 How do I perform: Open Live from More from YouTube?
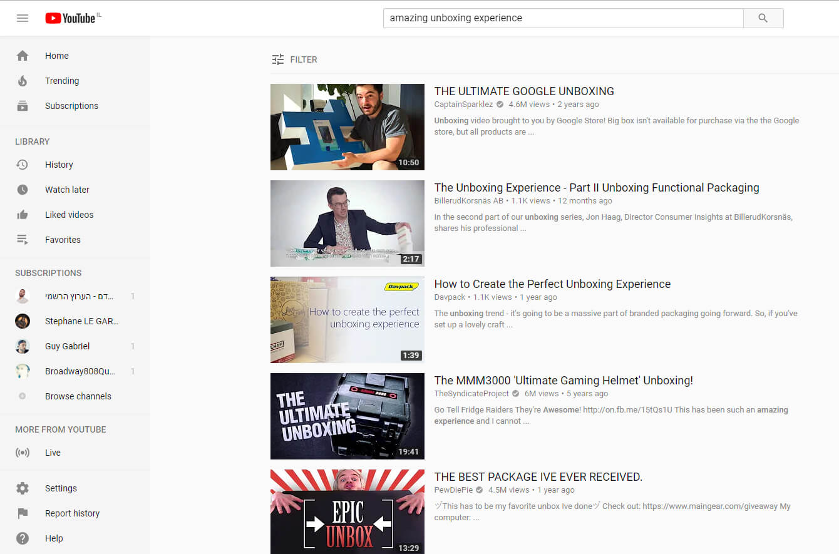[x=53, y=453]
